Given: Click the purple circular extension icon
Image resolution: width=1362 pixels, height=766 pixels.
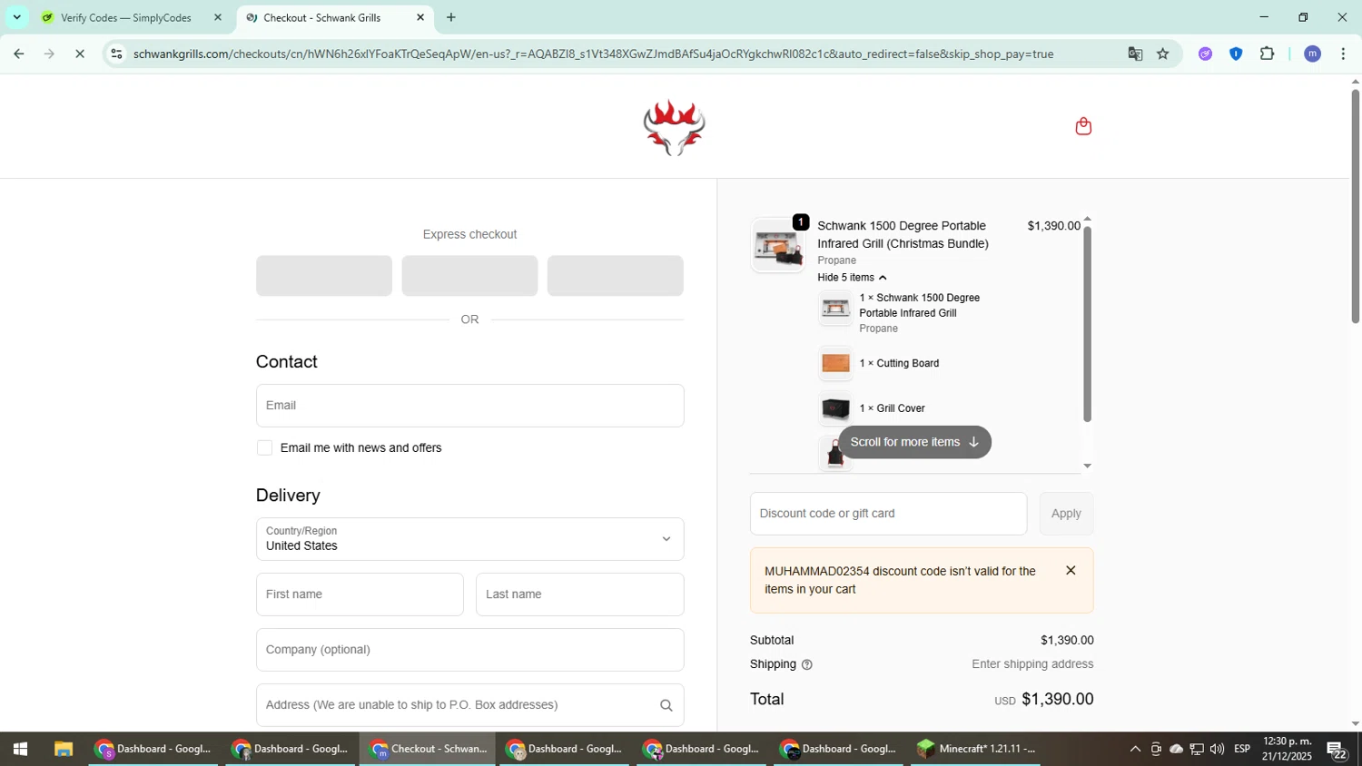Looking at the screenshot, I should coord(1205,54).
